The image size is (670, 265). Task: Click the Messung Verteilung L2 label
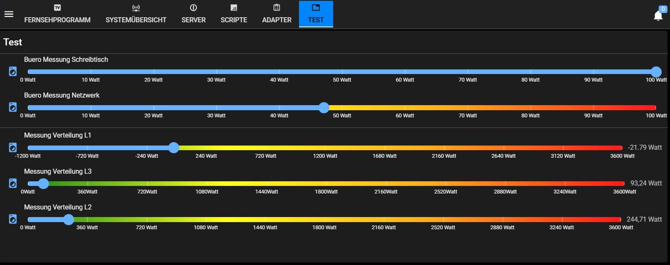(x=58, y=207)
